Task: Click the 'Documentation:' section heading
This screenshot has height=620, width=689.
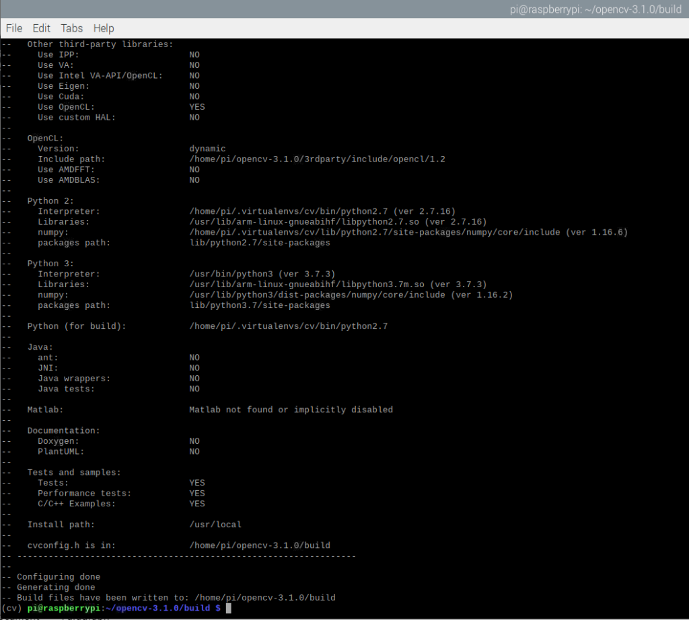Action: point(63,431)
